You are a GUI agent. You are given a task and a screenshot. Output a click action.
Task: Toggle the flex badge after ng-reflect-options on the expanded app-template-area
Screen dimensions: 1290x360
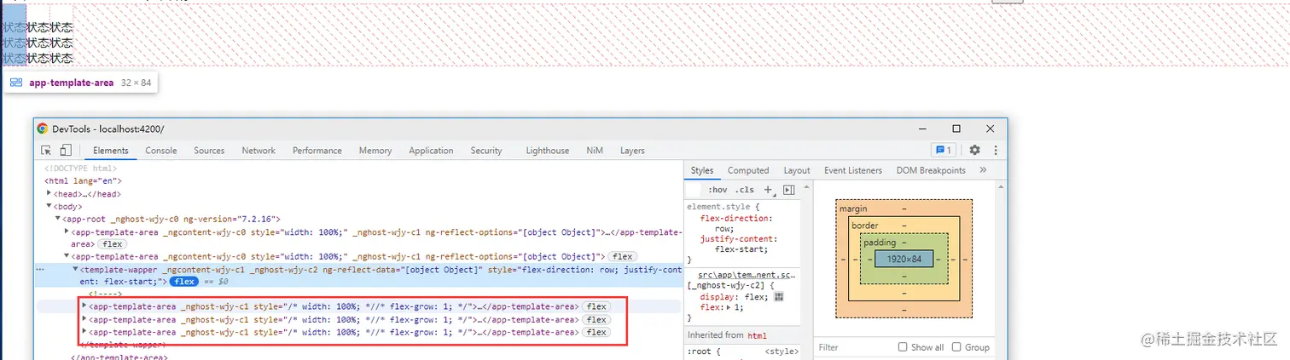(x=622, y=256)
